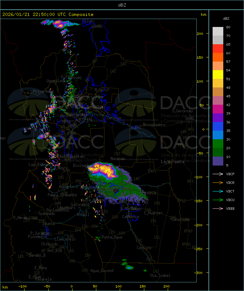Click the 'Desaguadero' map label
This screenshot has height=291, width=244.
(154, 125)
